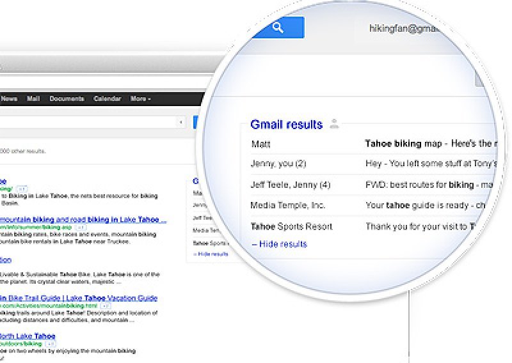The width and height of the screenshot is (512, 363).
Task: Expand the More dropdown menu
Action: (140, 98)
